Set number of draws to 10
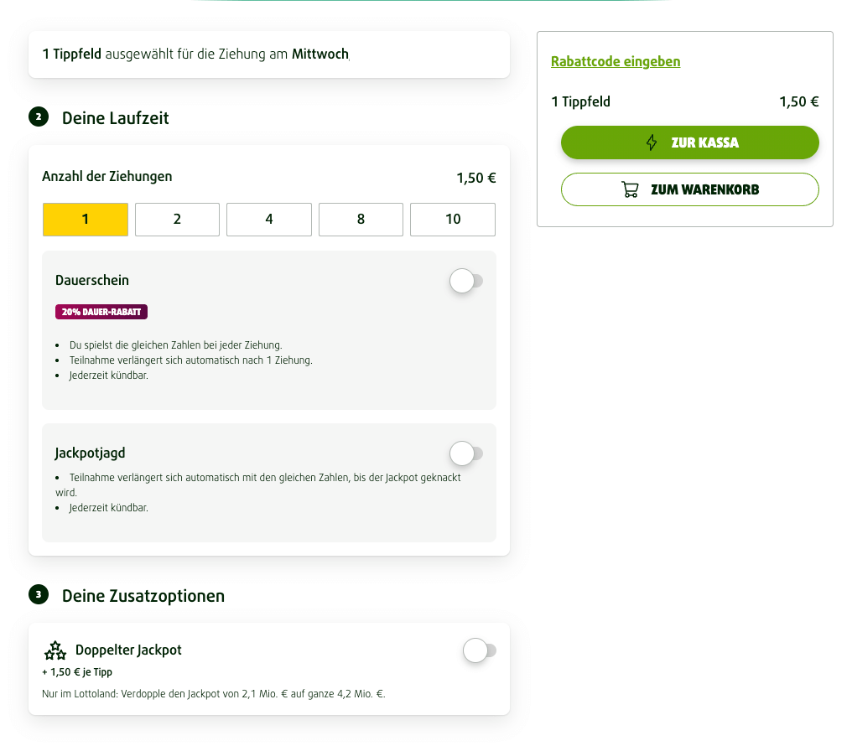This screenshot has width=852, height=746. 453,220
